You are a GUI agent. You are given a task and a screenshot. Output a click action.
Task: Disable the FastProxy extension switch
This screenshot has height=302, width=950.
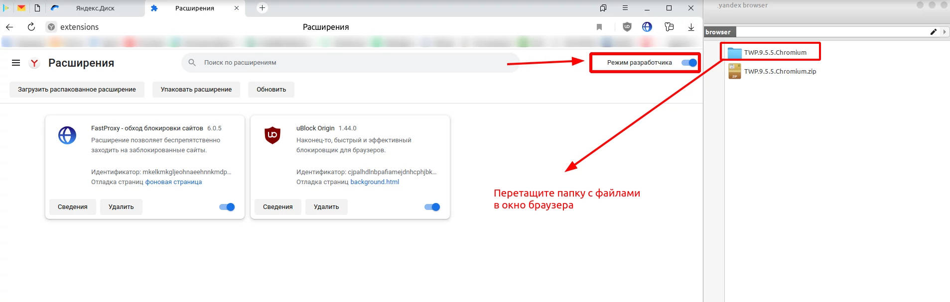227,207
